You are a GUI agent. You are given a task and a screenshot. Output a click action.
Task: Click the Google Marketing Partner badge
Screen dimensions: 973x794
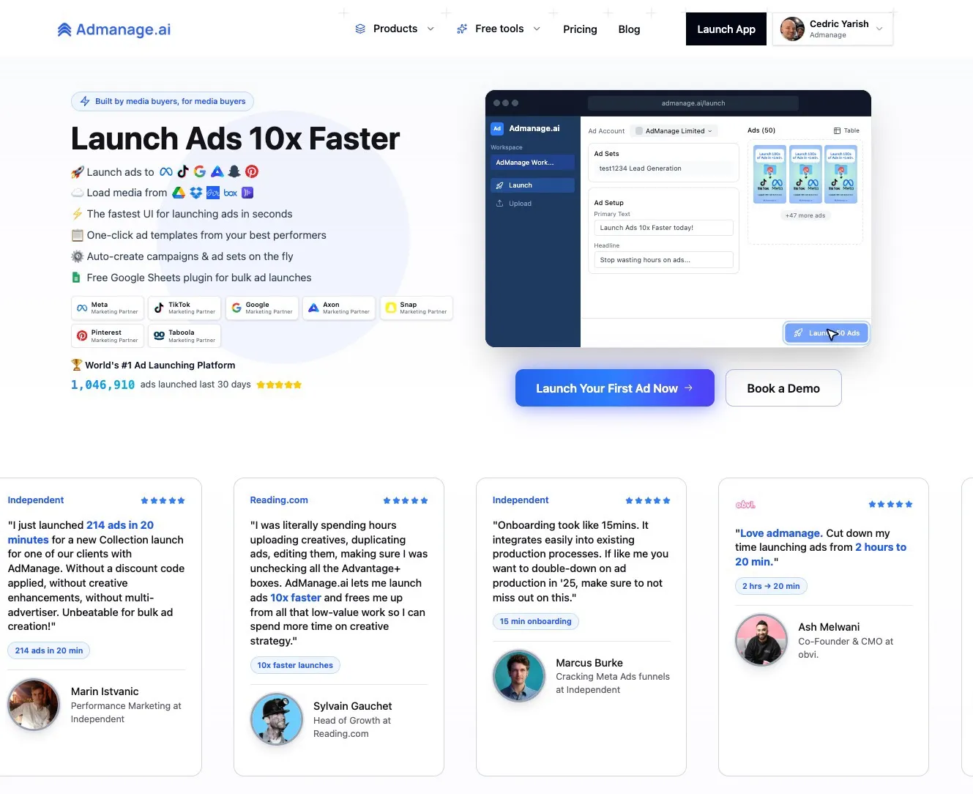[262, 308]
